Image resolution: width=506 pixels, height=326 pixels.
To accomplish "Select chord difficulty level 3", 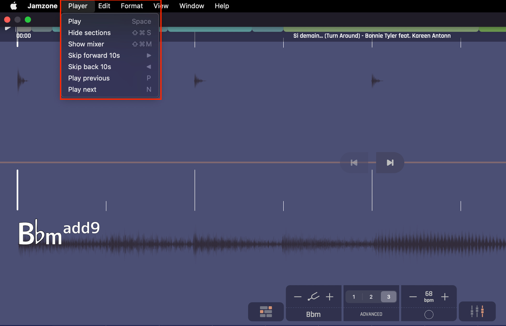I will tap(389, 297).
